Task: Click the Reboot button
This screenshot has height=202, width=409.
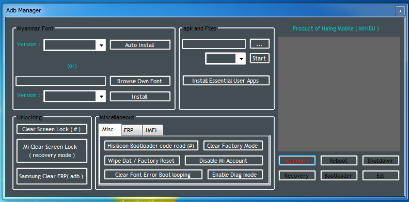Action: [339, 161]
